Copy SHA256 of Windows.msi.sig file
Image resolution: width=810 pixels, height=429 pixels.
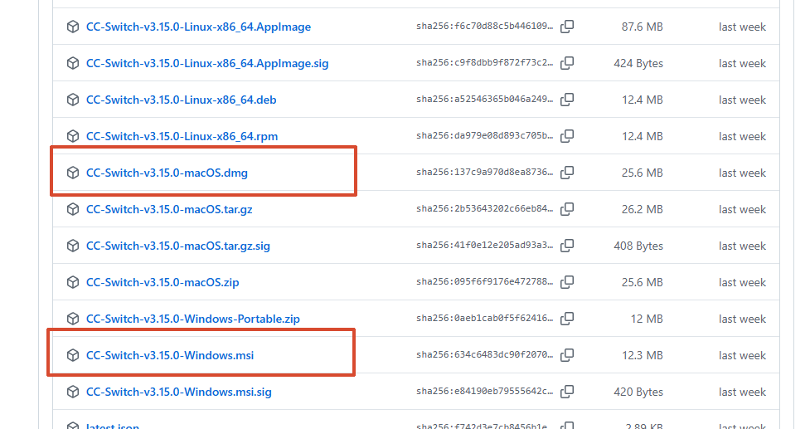pyautogui.click(x=567, y=392)
